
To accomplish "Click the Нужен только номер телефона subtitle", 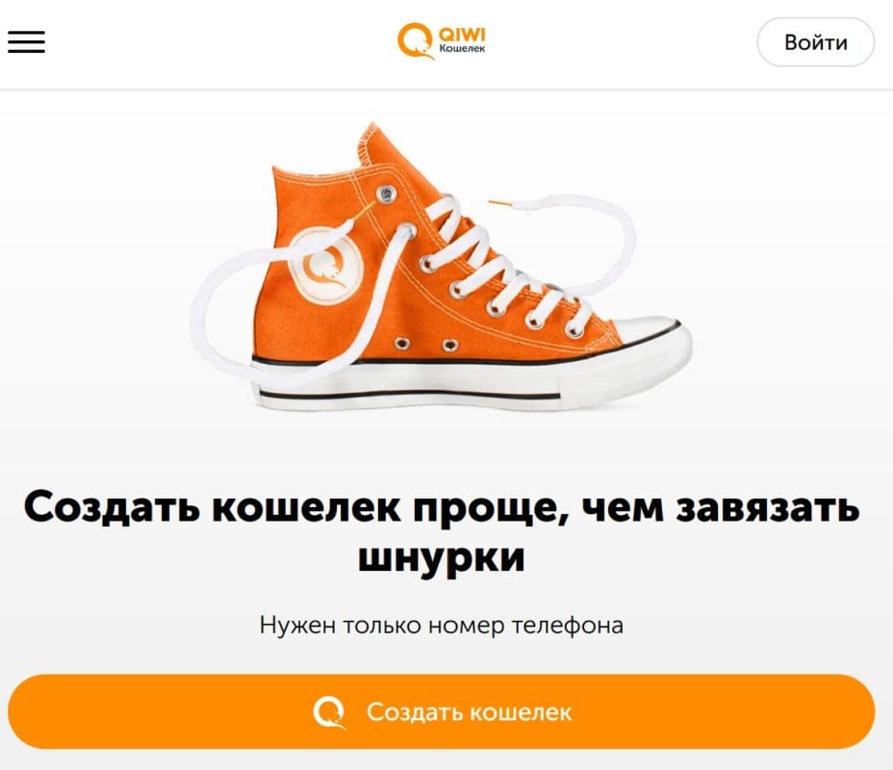I will click(x=442, y=626).
